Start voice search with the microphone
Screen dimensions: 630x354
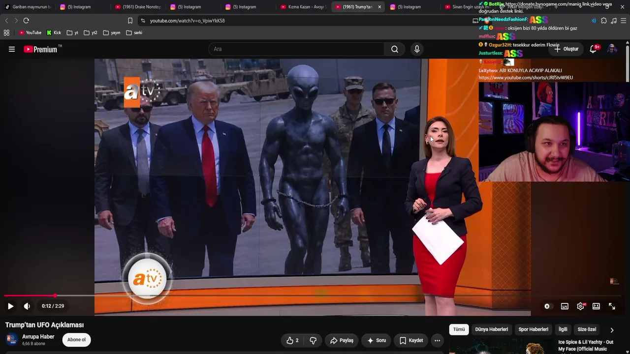417,49
